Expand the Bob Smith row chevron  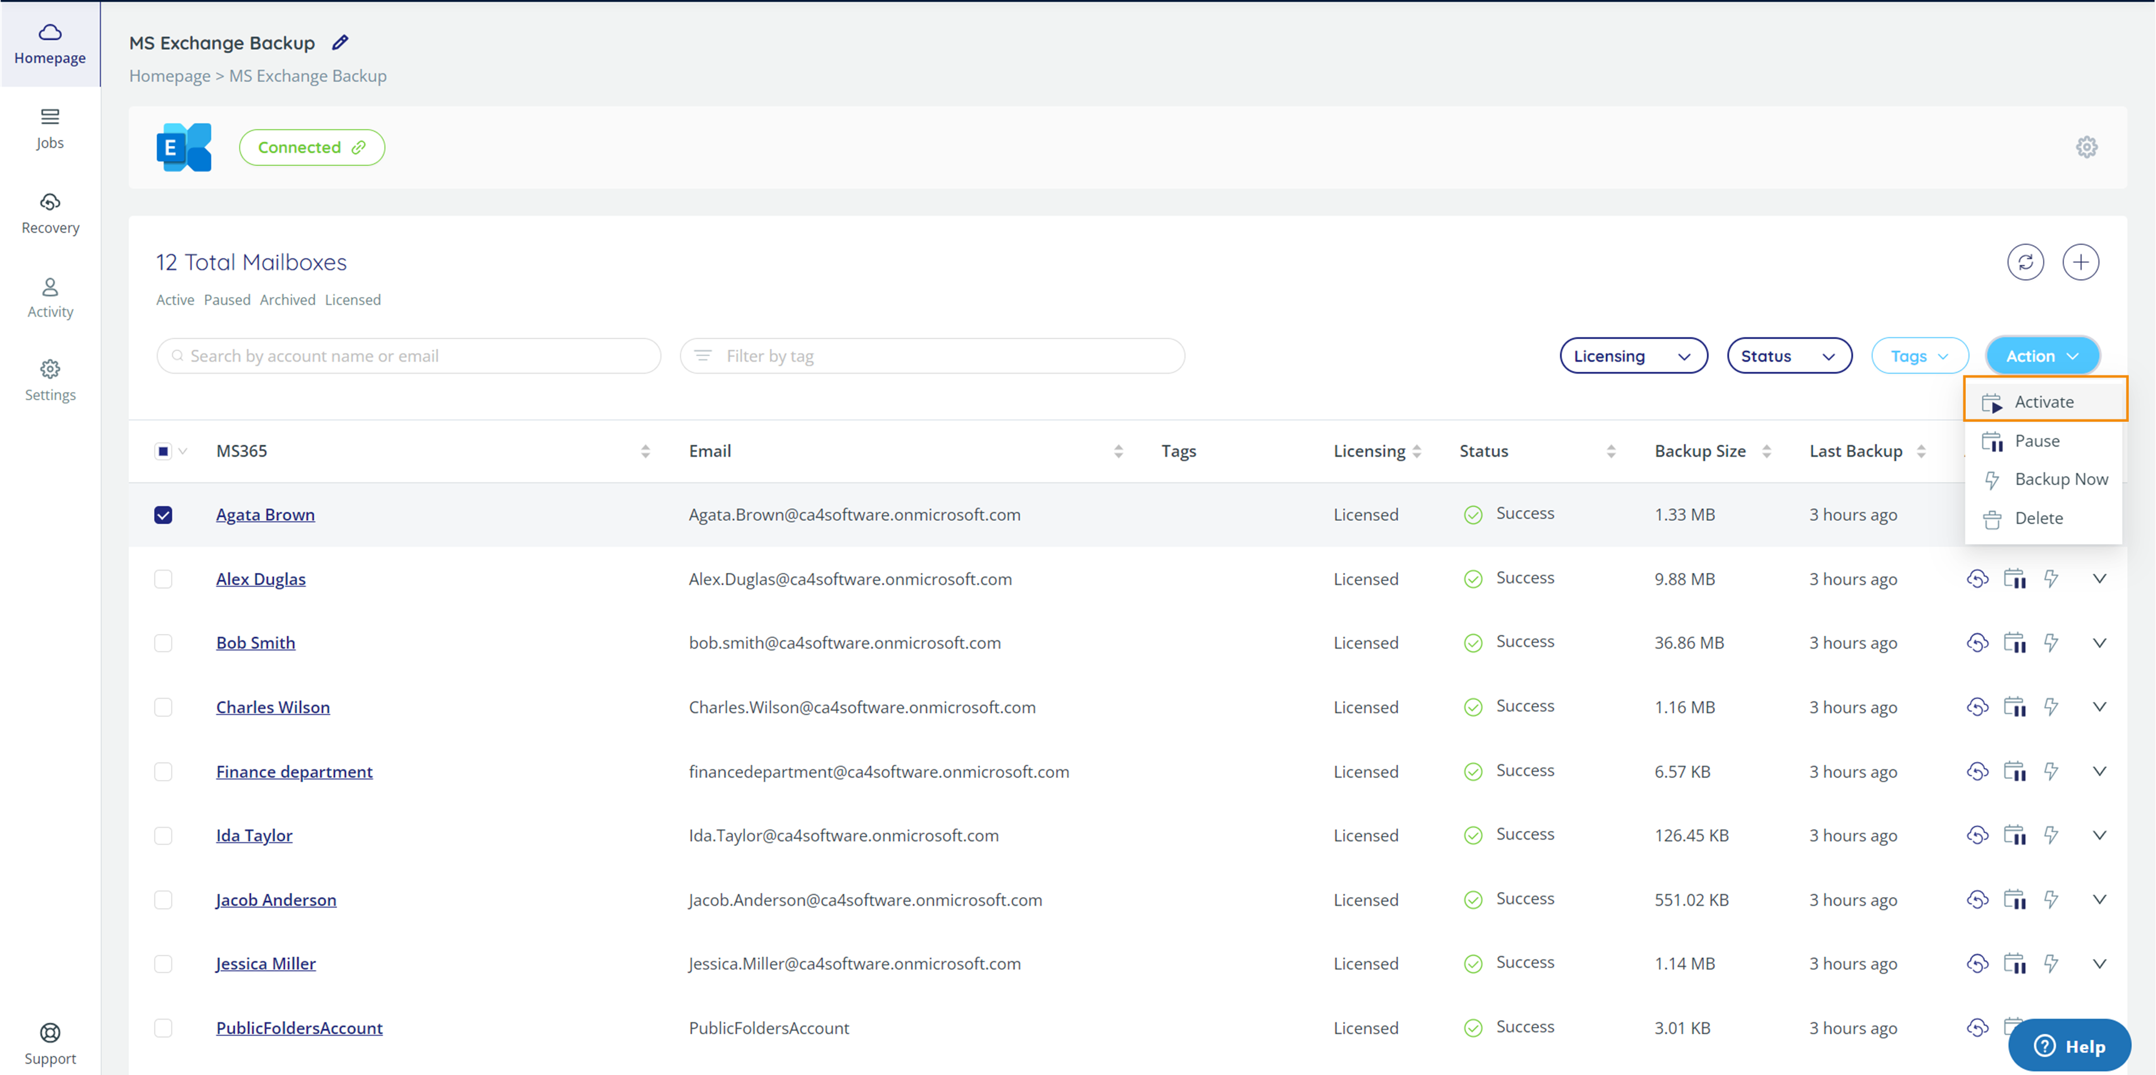coord(2099,643)
